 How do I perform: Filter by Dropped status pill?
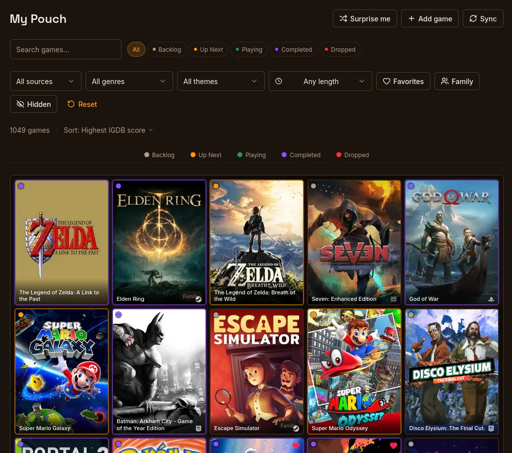tap(340, 50)
